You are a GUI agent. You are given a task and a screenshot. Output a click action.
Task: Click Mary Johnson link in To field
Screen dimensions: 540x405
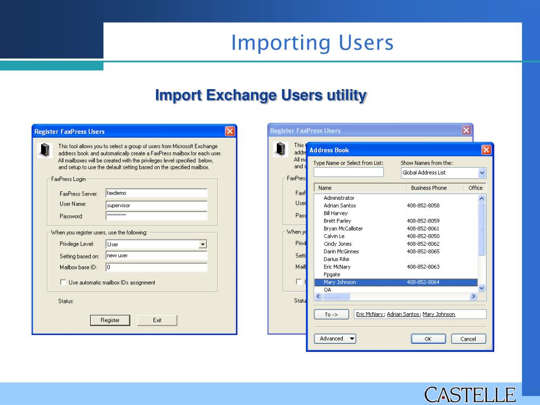coord(439,314)
